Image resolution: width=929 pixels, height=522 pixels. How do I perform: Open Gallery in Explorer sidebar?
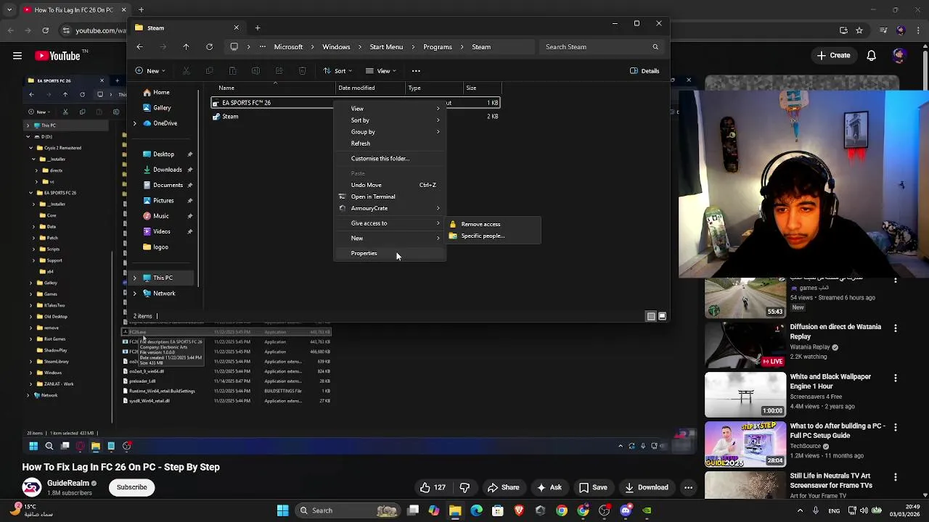(162, 108)
